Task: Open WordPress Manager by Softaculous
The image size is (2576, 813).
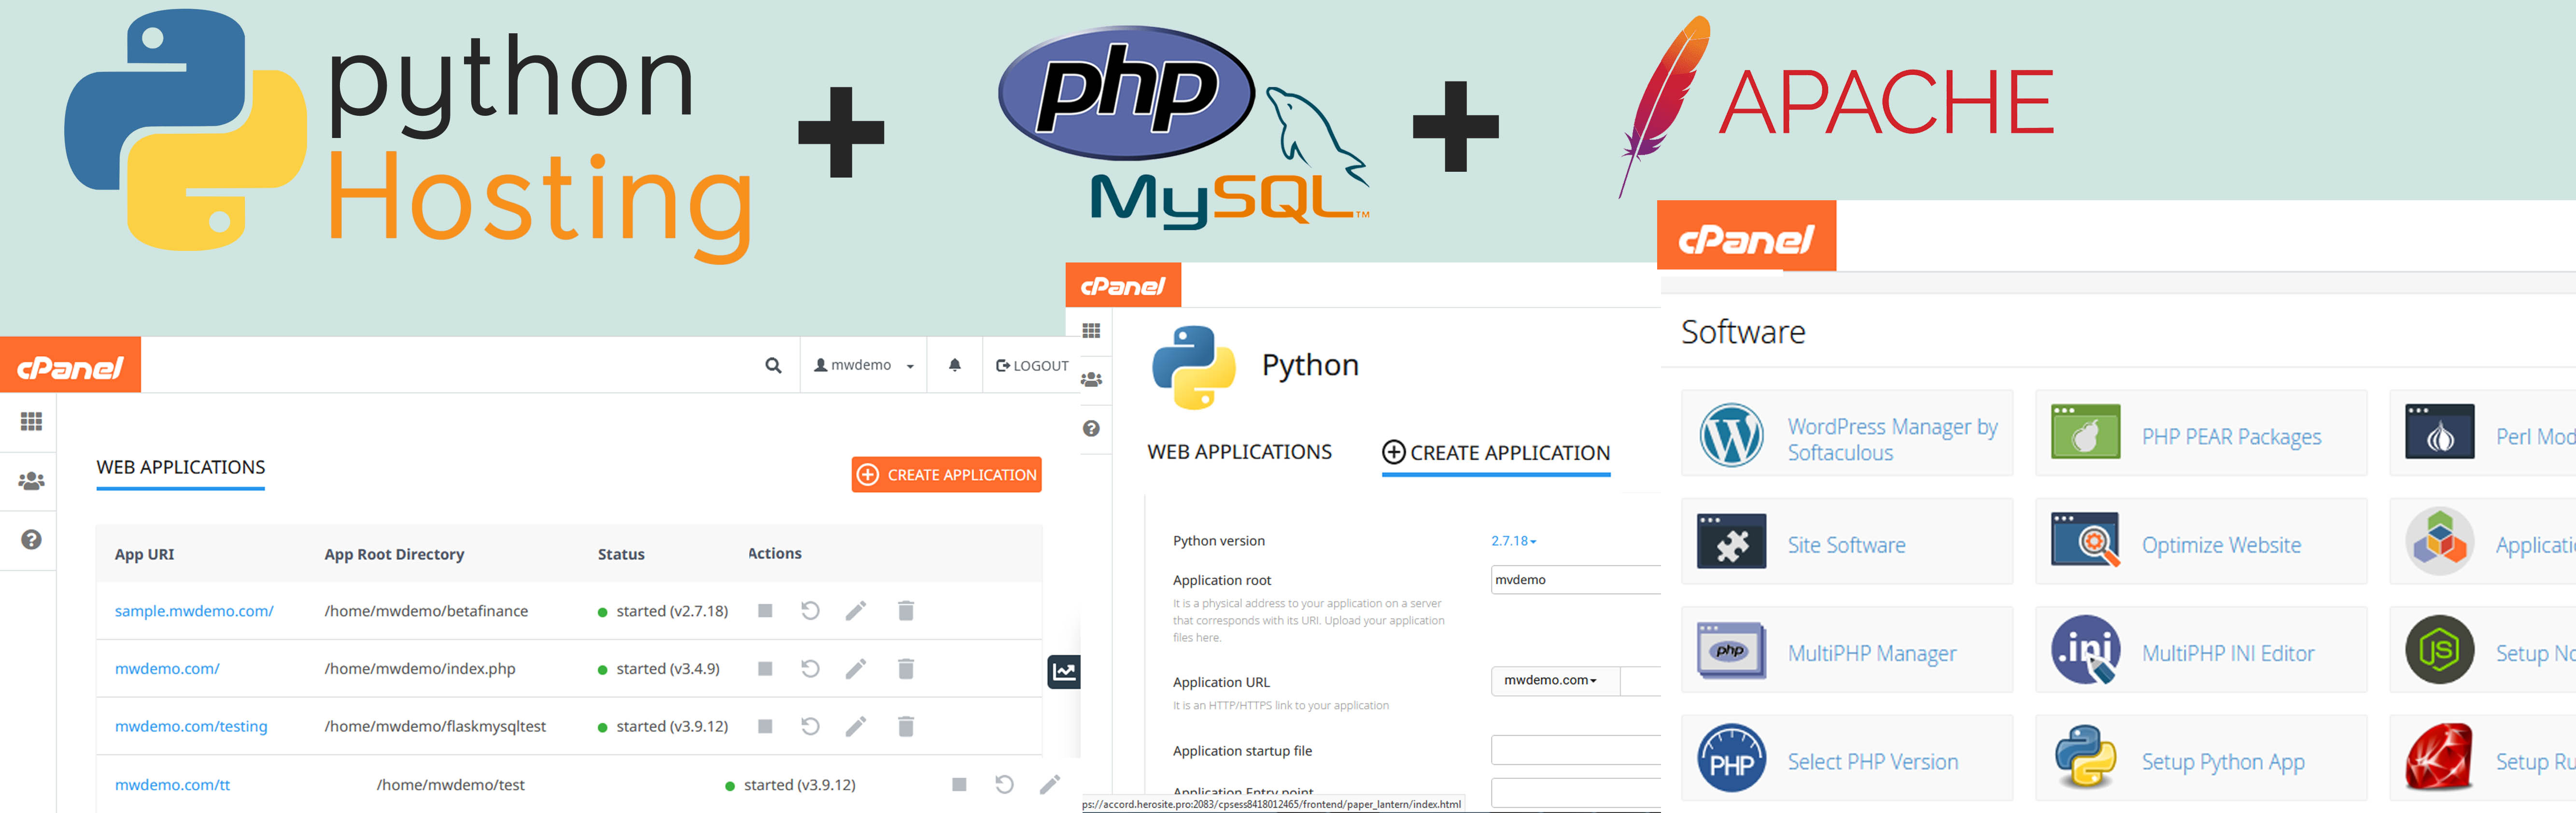Action: click(1846, 433)
